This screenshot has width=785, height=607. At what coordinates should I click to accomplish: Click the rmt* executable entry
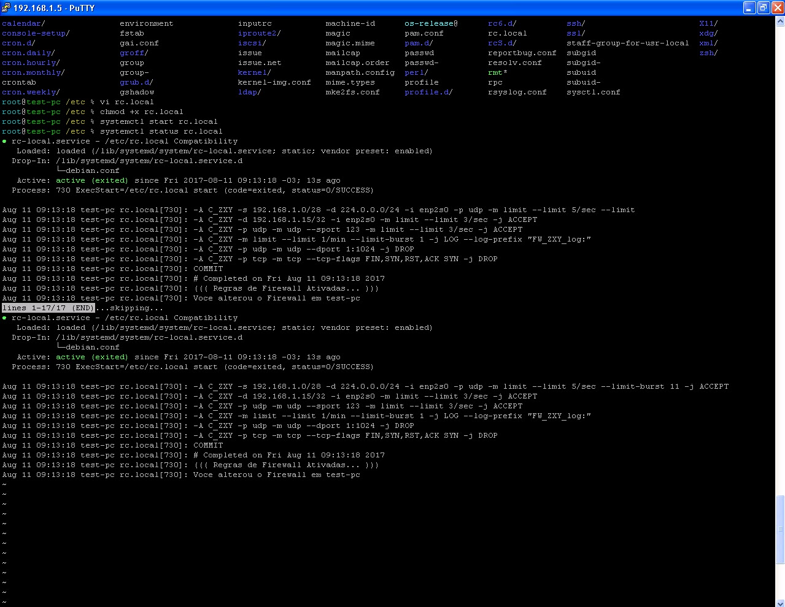[495, 72]
